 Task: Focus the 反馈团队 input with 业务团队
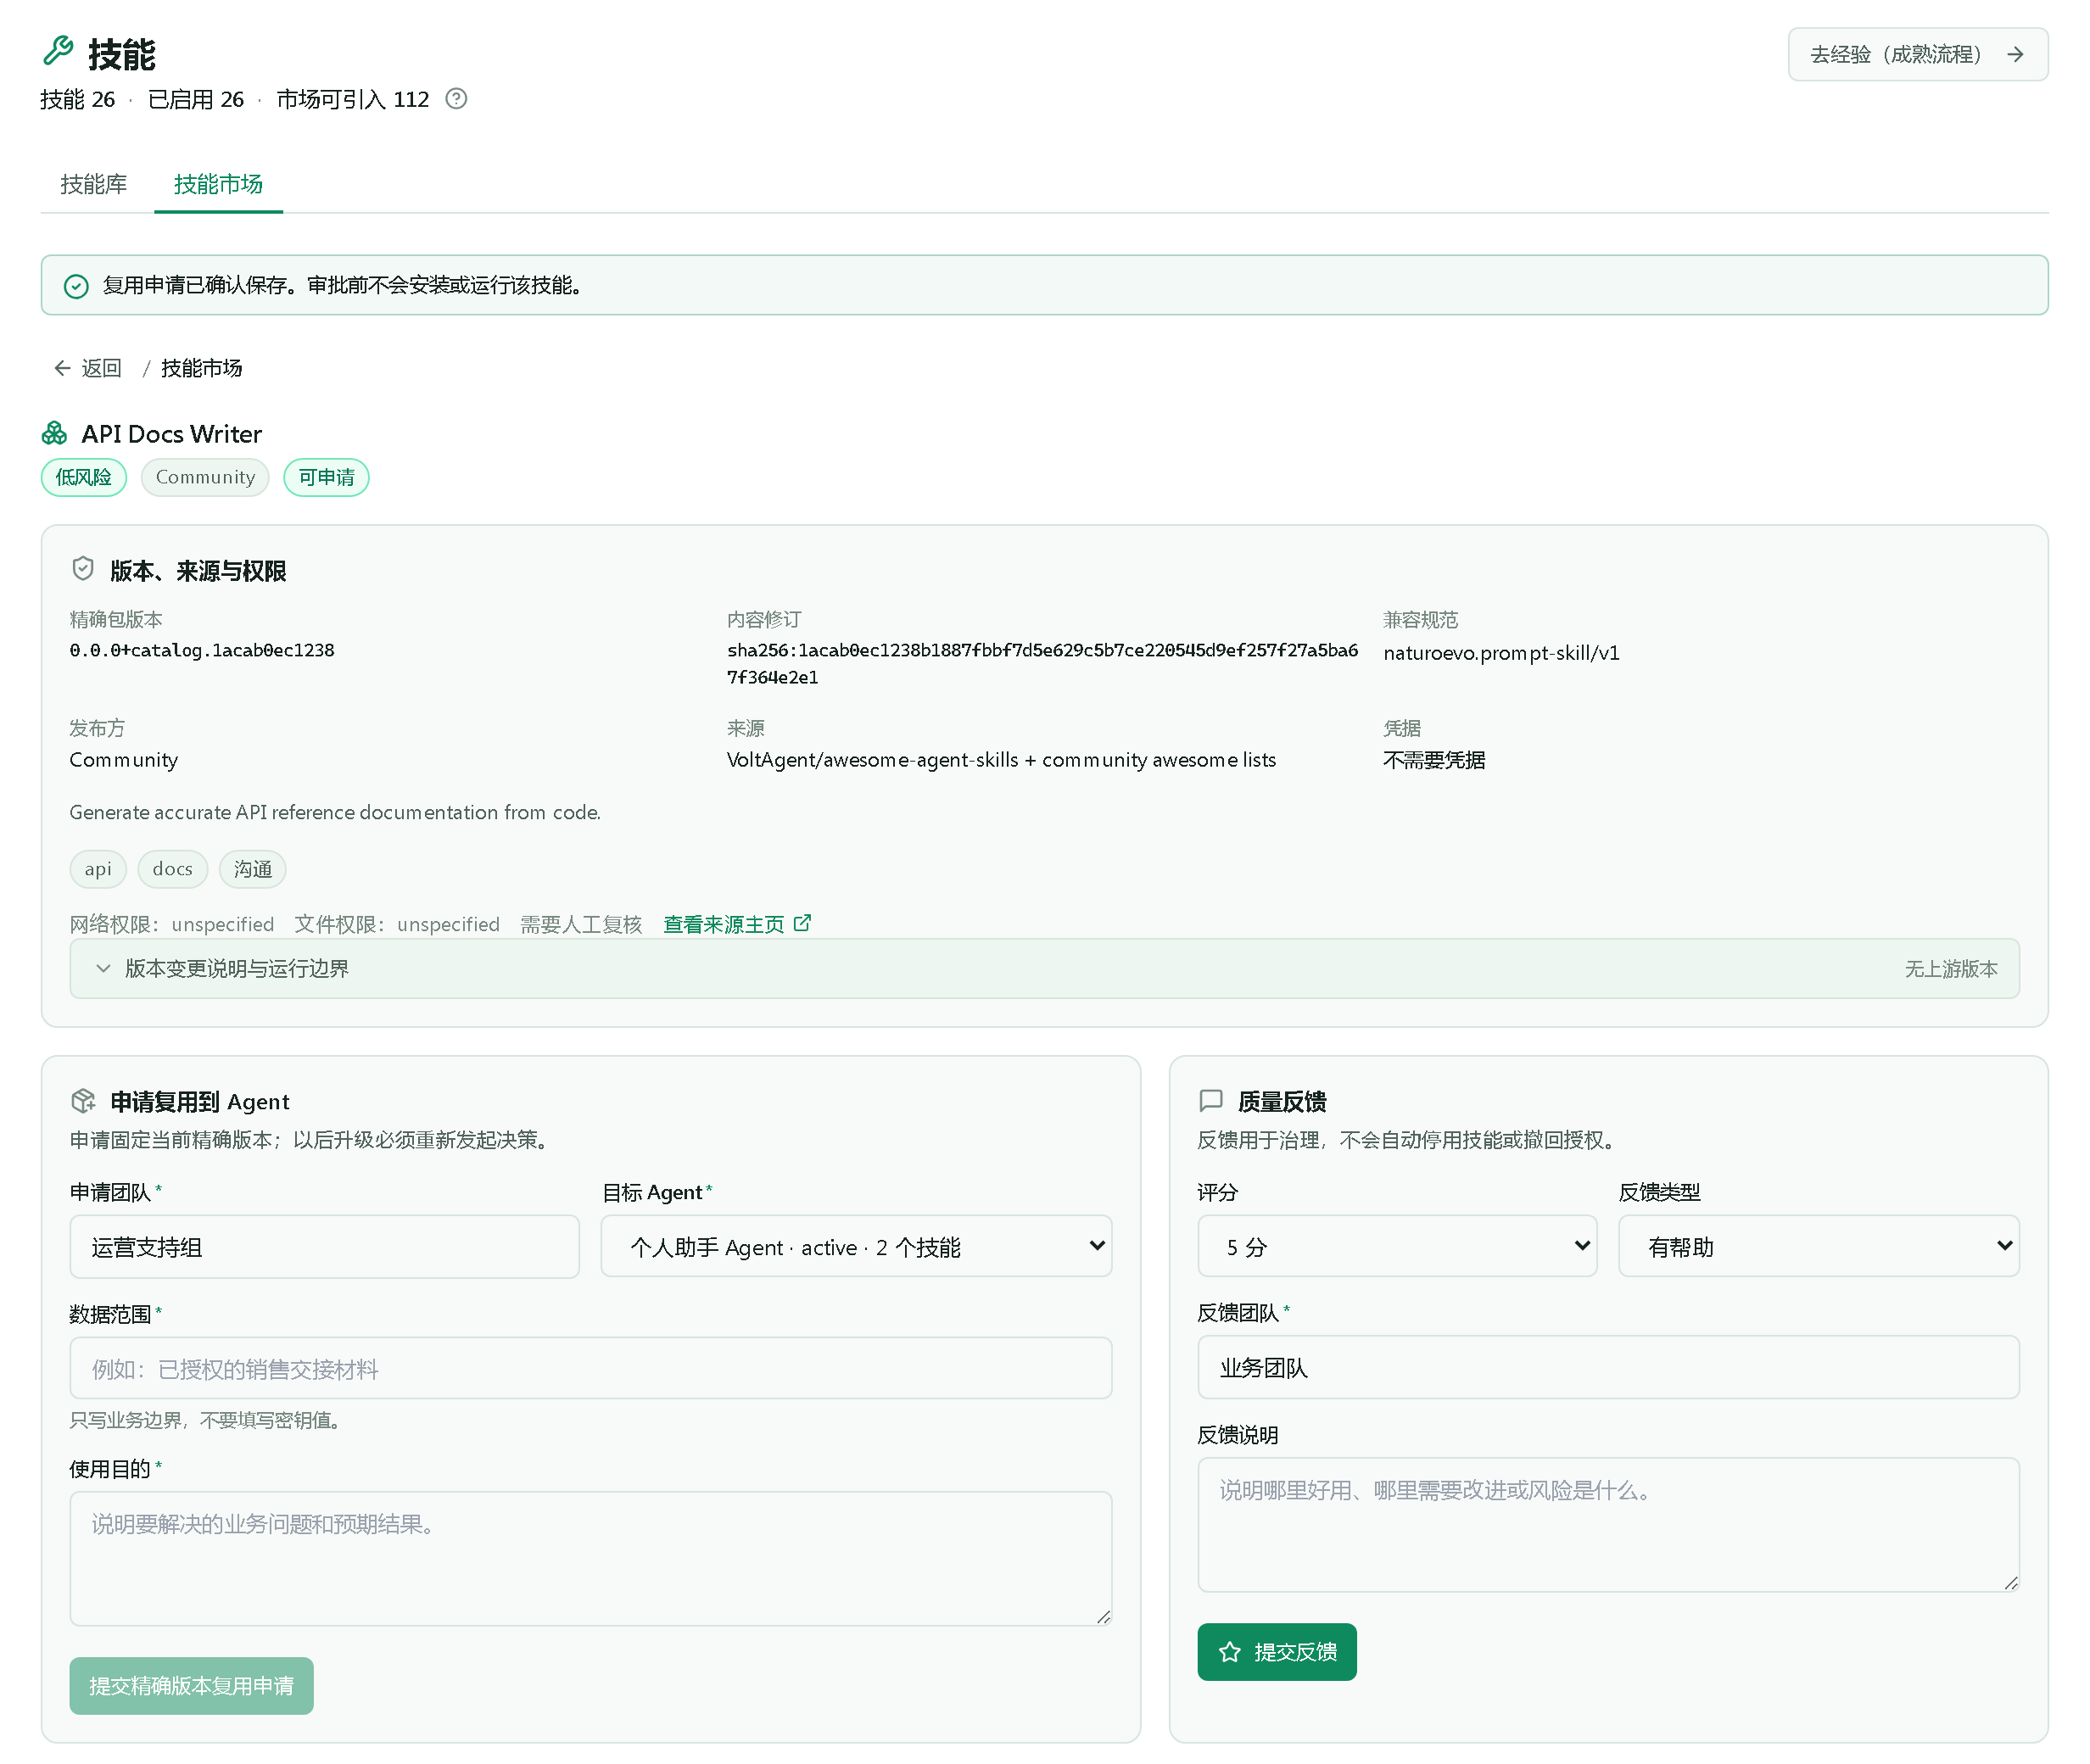pyautogui.click(x=1608, y=1367)
